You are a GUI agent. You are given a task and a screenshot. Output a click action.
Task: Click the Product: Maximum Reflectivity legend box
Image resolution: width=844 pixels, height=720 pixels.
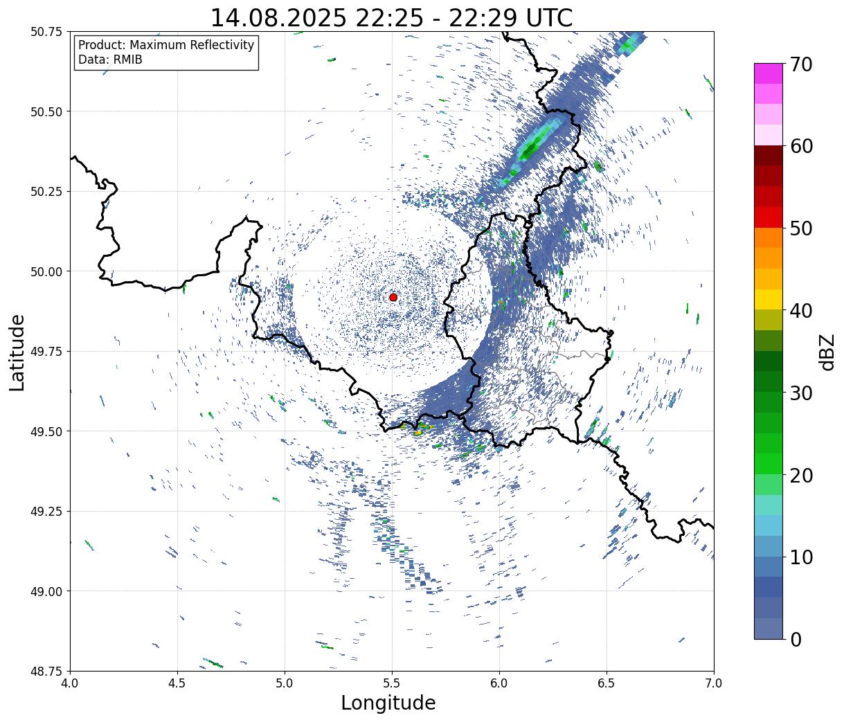(166, 53)
